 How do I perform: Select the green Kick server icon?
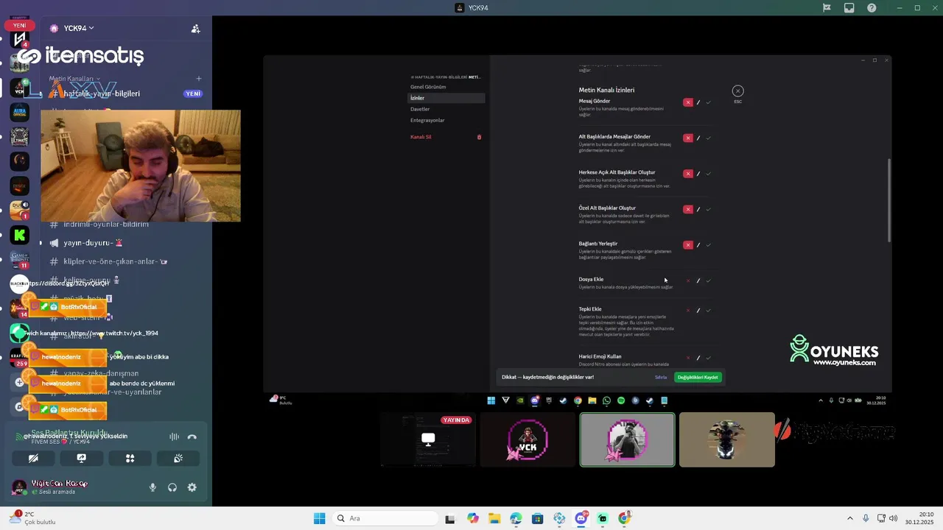[20, 236]
